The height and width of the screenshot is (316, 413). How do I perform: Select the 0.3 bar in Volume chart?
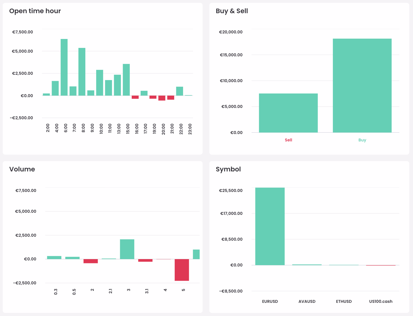[x=54, y=258]
